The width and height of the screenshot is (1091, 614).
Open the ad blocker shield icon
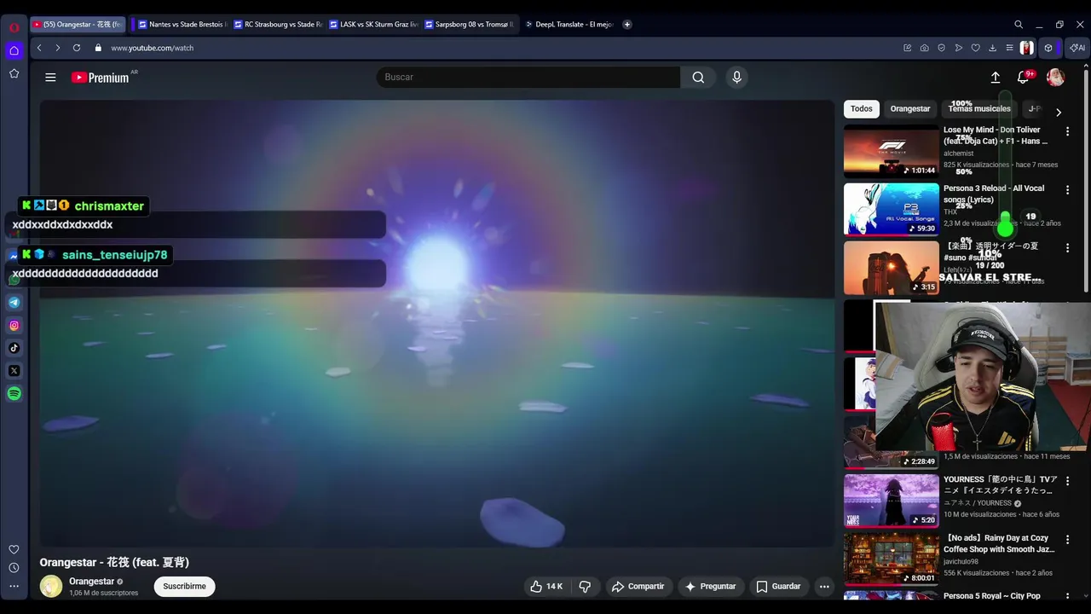(942, 48)
